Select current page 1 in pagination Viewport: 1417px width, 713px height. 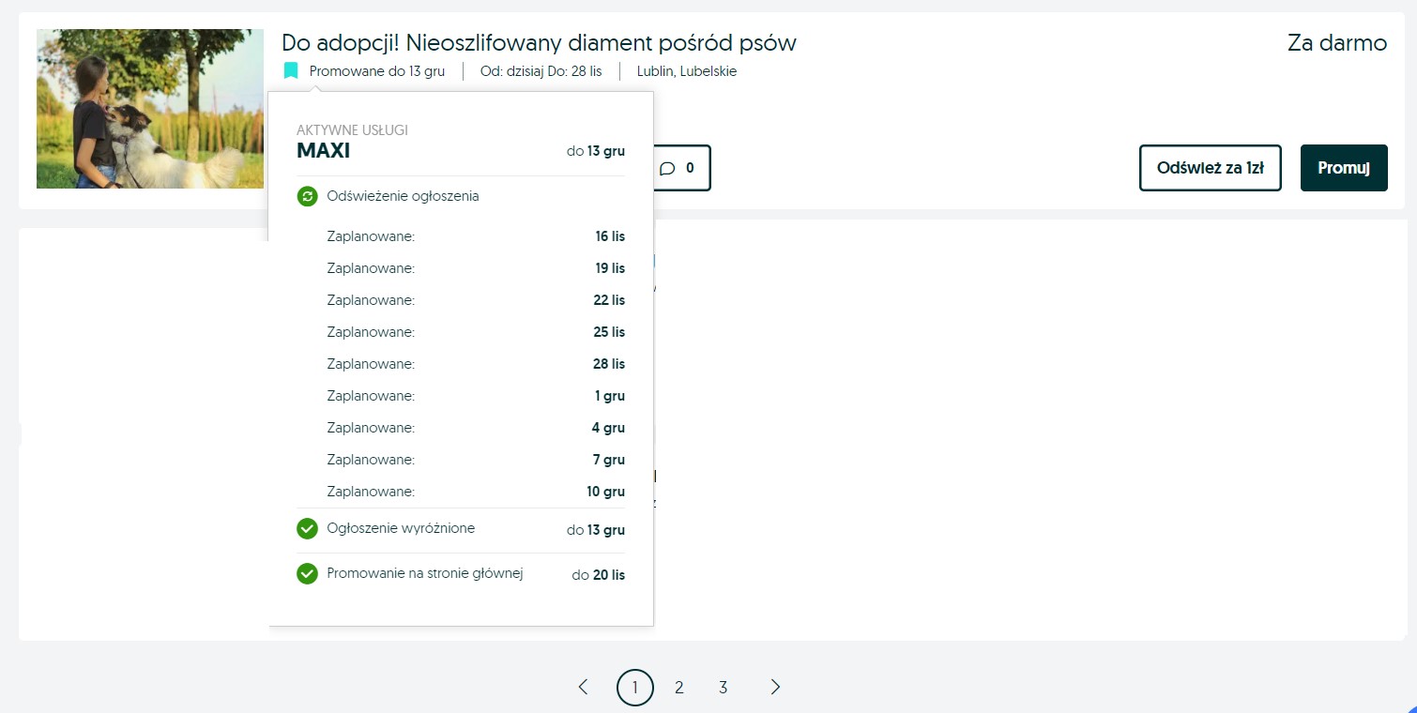[634, 688]
